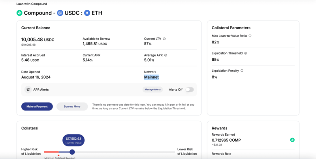
Task: Open the Max Loan-to-Value Ratio info icon
Action: tap(250, 36)
